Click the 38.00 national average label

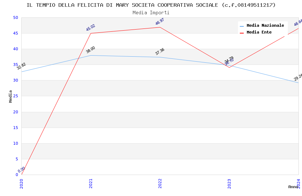91,50
